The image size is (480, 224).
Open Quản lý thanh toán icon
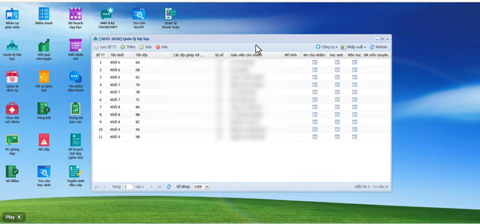pos(170,19)
